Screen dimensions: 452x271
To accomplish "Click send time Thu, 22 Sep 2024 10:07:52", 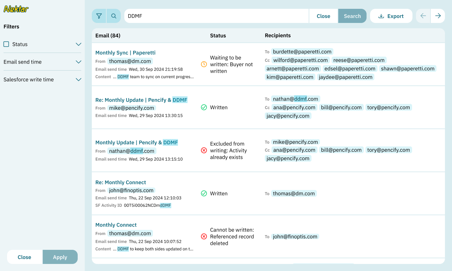I will coord(155,242).
